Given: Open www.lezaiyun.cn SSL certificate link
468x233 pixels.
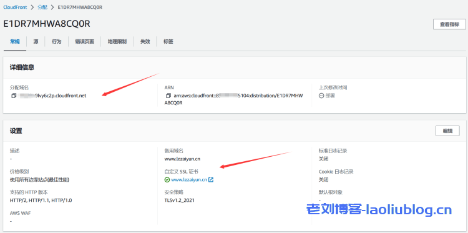Looking at the screenshot, I should pos(189,180).
